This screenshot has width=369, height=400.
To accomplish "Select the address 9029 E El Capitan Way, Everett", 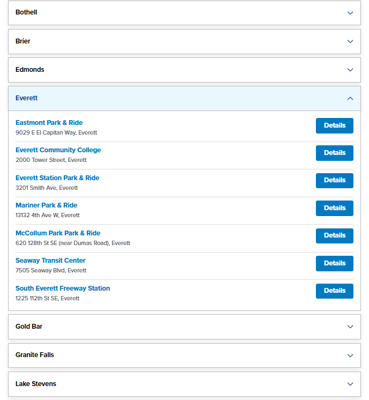I will [56, 132].
